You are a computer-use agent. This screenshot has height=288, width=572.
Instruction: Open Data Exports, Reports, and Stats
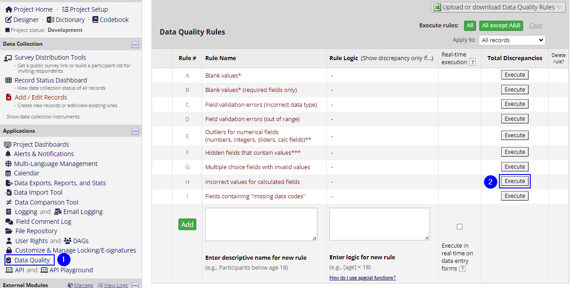[60, 183]
